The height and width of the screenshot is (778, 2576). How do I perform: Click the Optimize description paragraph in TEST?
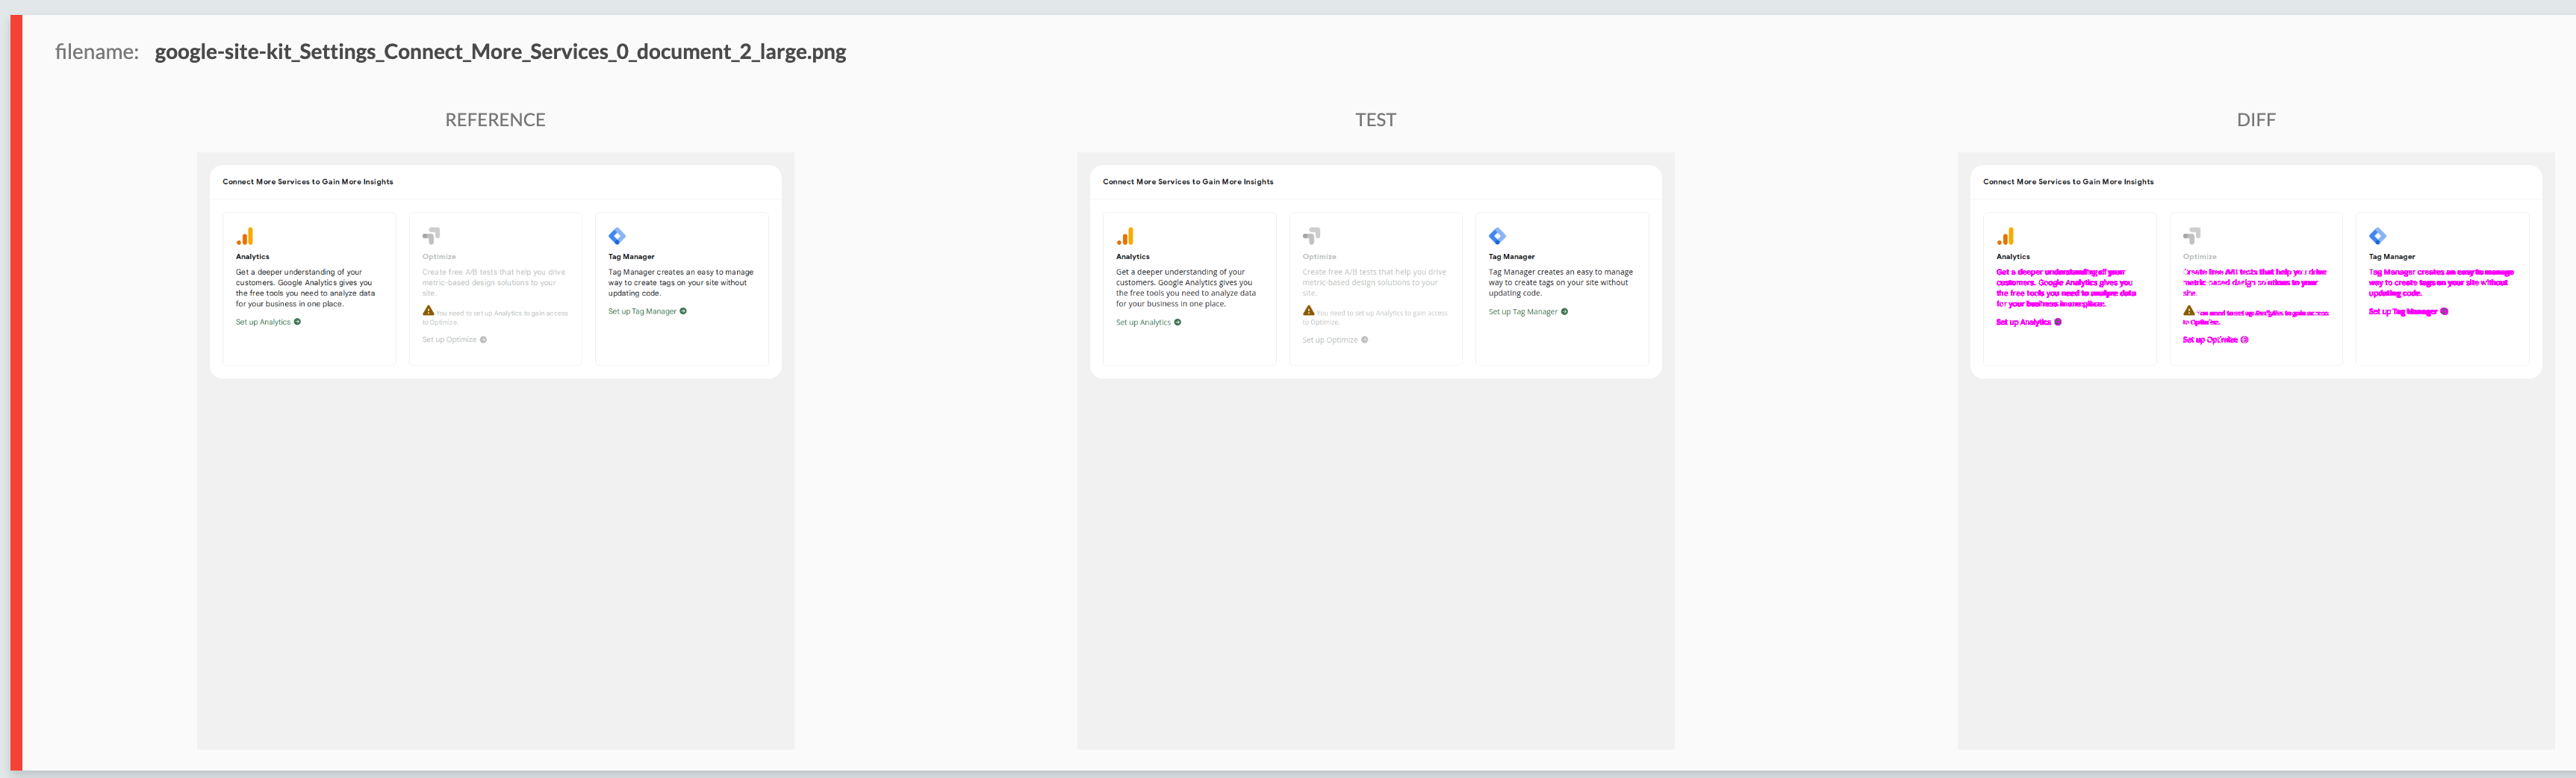click(x=1374, y=283)
